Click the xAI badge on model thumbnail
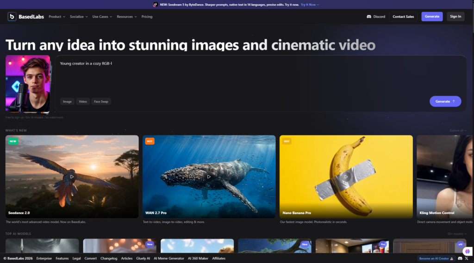474x263 pixels. click(x=461, y=244)
